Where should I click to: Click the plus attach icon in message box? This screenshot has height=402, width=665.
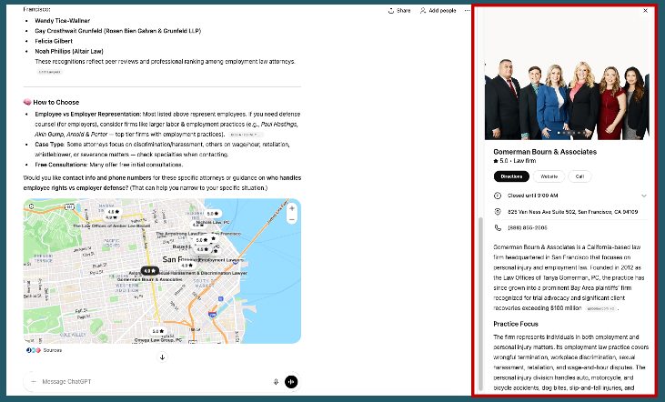click(x=34, y=382)
